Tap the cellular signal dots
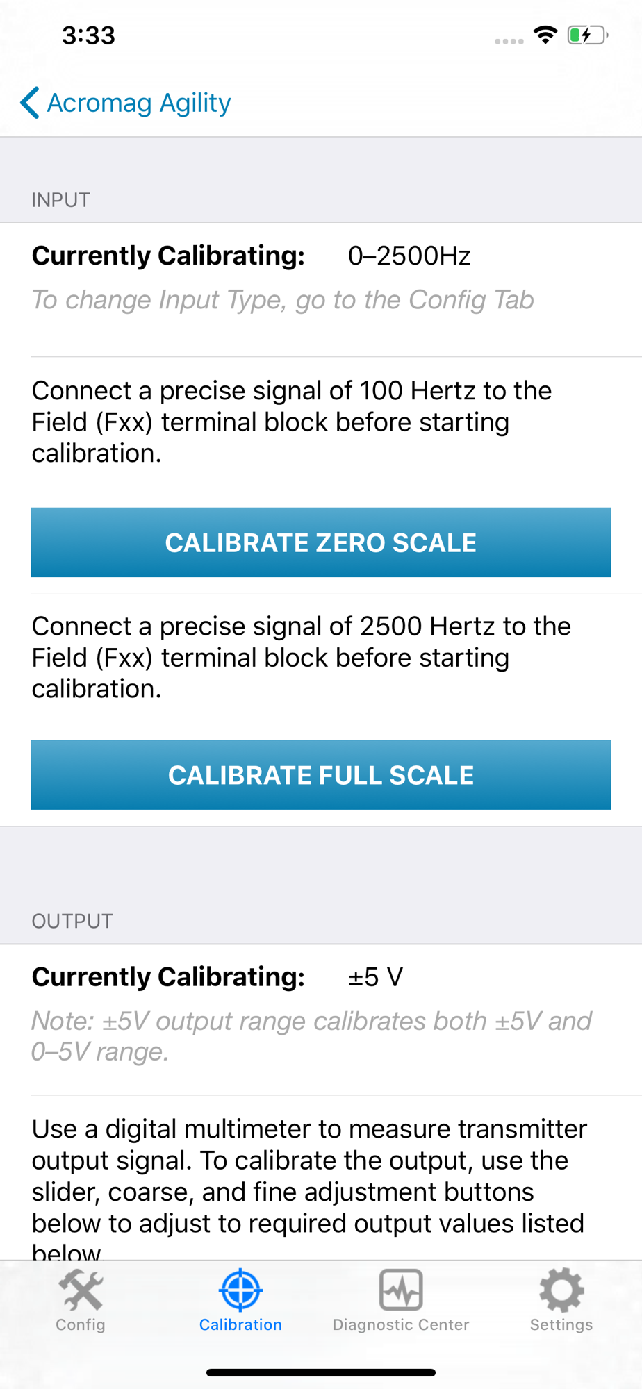 (x=509, y=42)
